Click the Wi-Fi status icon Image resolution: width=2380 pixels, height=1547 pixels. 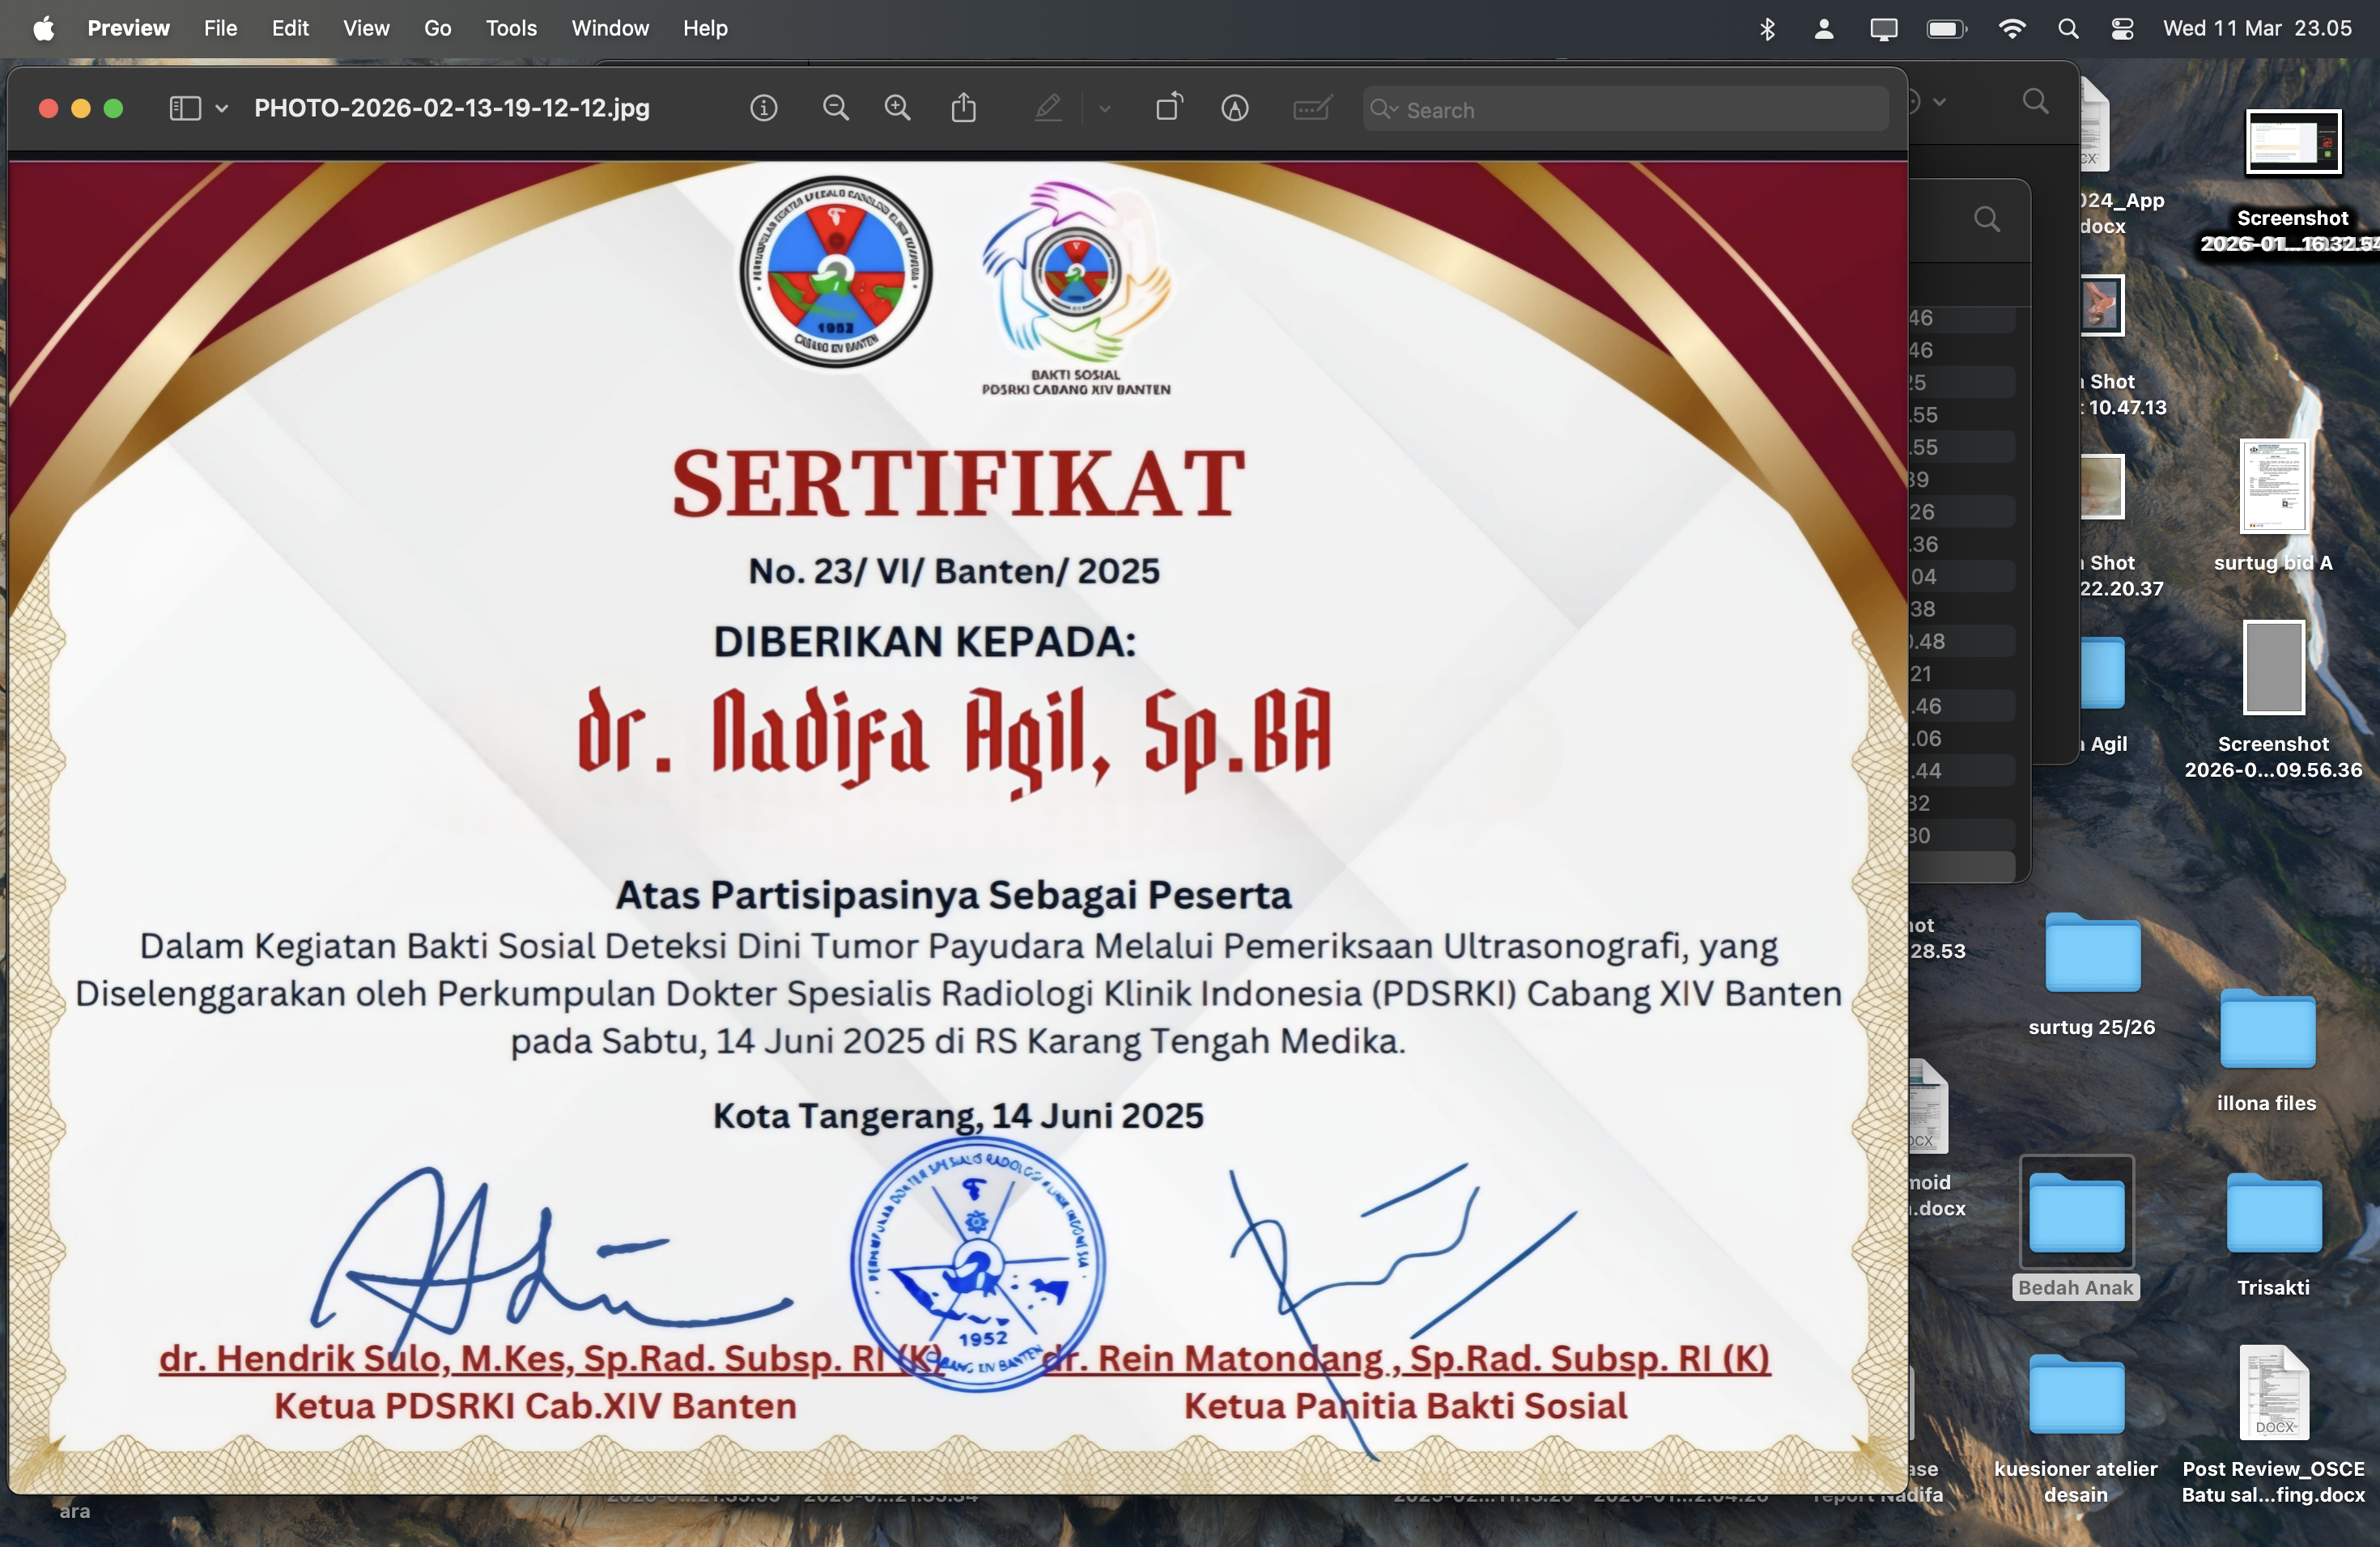click(x=2012, y=29)
